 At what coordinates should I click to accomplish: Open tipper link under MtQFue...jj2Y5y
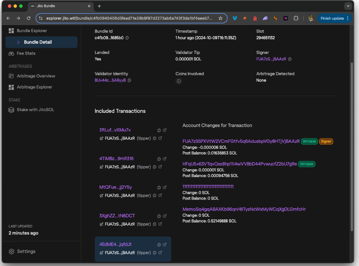coord(160,195)
